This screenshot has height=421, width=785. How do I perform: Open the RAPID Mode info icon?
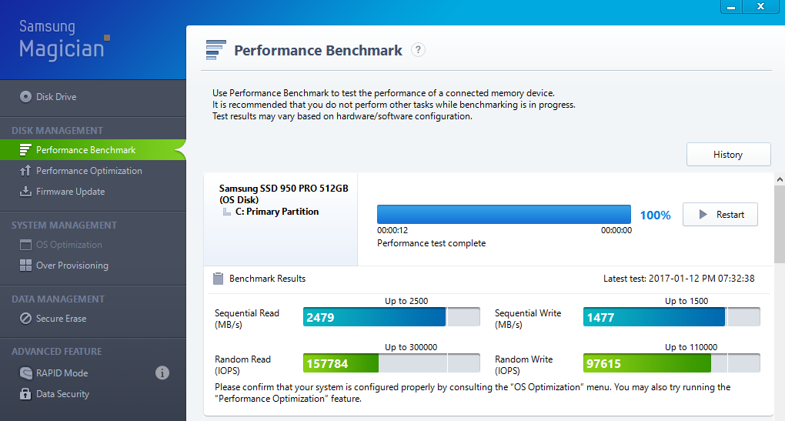[x=162, y=373]
